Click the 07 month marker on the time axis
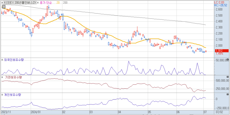230x115 pixels. tap(205, 112)
